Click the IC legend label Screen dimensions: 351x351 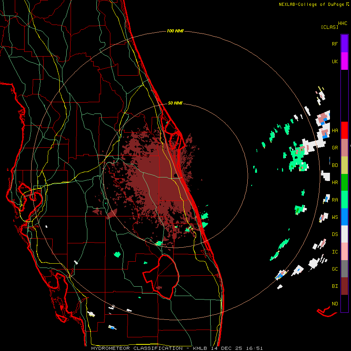pyautogui.click(x=335, y=252)
